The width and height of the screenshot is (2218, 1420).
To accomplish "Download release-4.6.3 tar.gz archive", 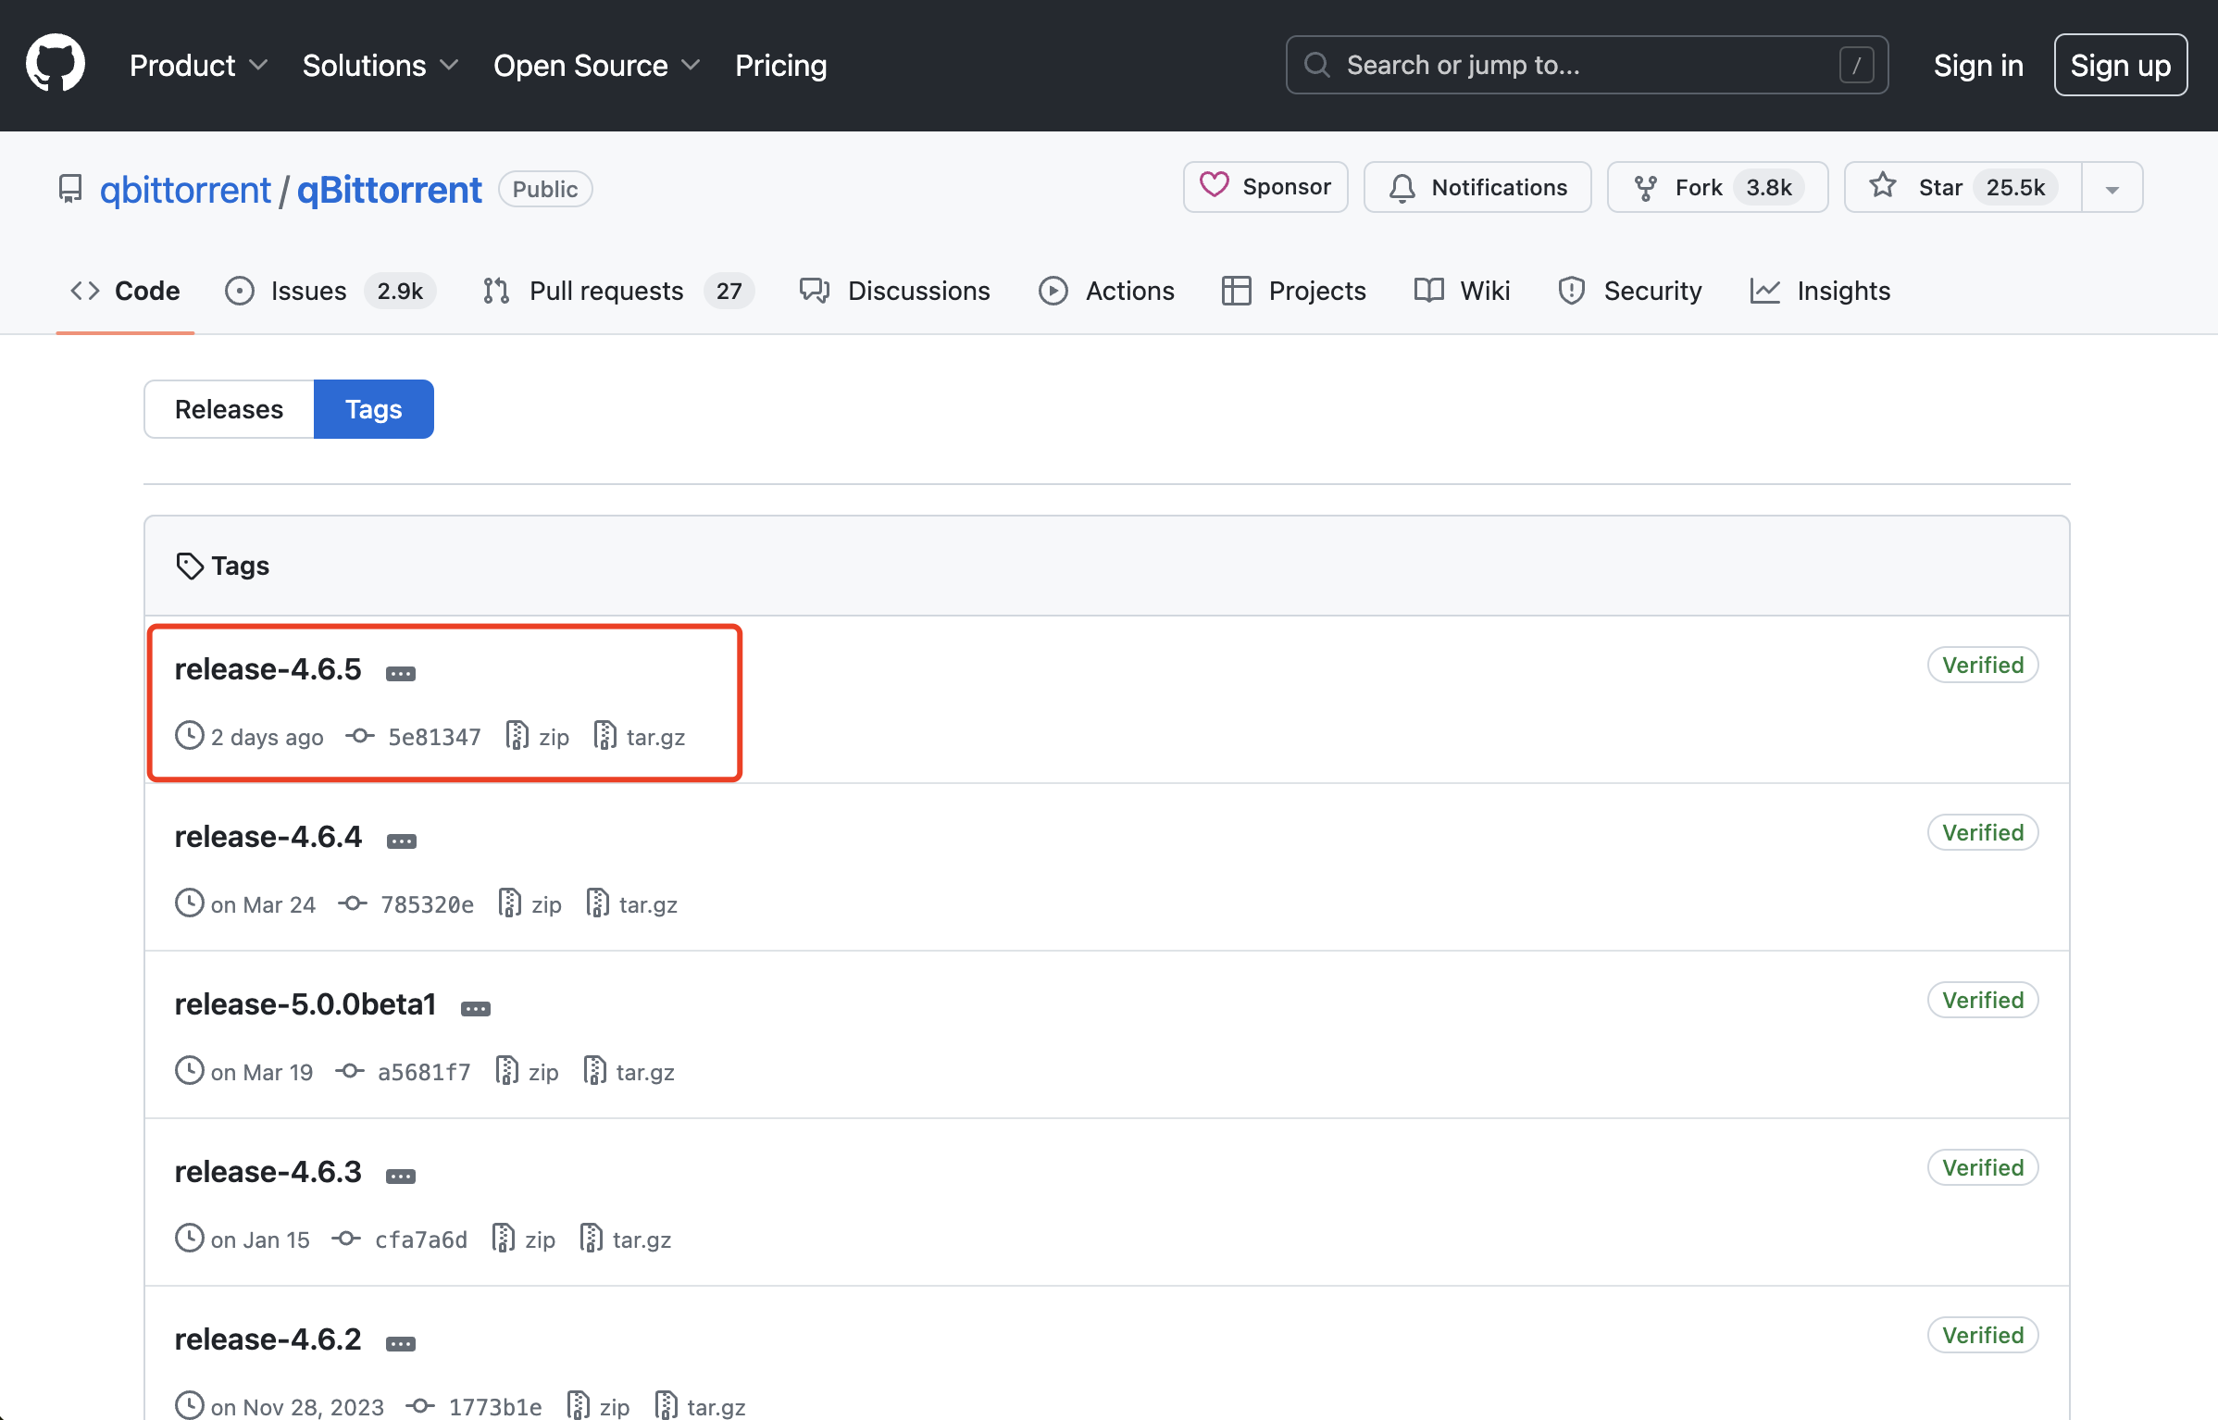I will pos(626,1239).
